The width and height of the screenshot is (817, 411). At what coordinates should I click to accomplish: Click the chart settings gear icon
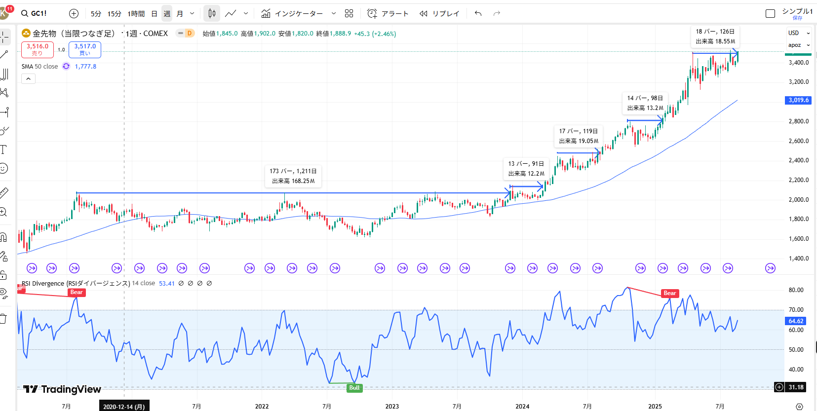click(799, 406)
